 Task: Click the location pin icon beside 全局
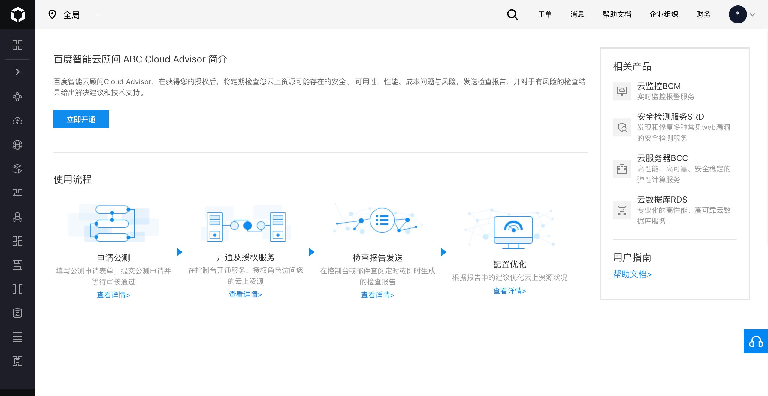pos(52,14)
